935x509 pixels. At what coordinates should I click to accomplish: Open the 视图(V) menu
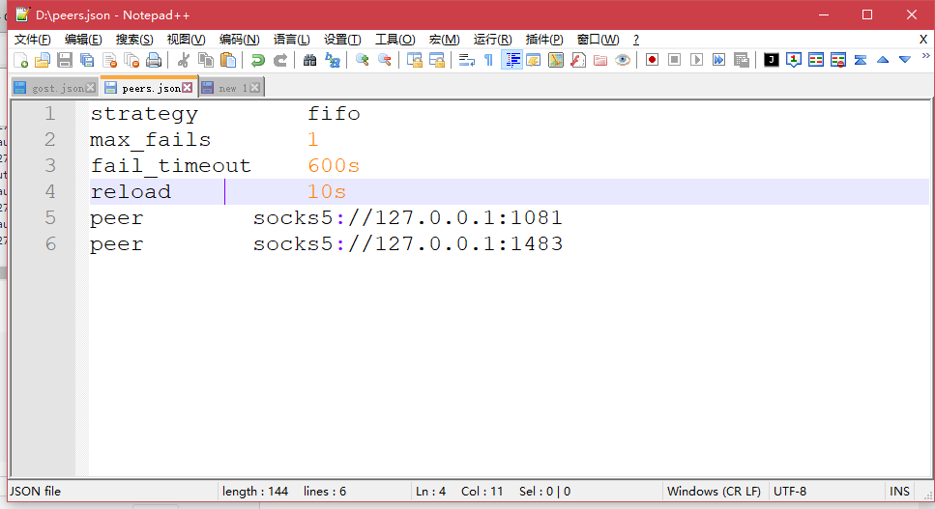tap(186, 40)
